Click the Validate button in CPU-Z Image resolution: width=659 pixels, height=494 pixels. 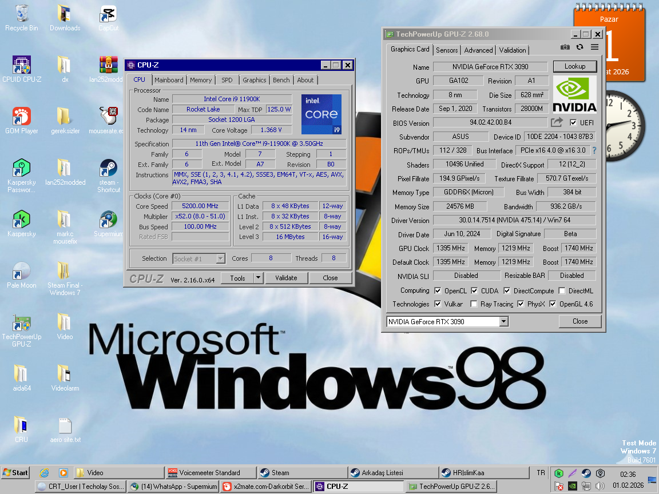point(286,278)
